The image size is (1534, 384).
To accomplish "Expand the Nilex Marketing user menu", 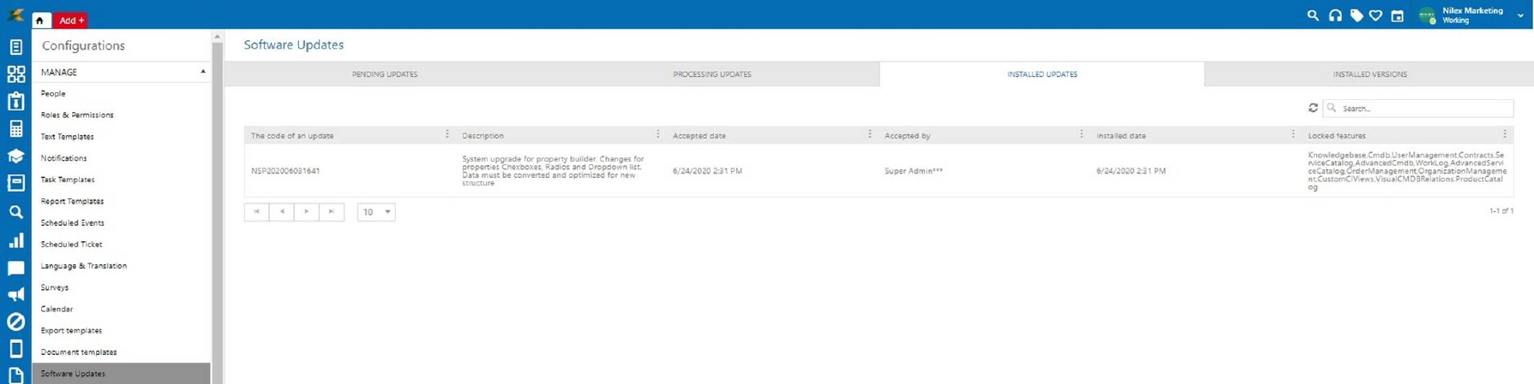I will coord(1519,15).
